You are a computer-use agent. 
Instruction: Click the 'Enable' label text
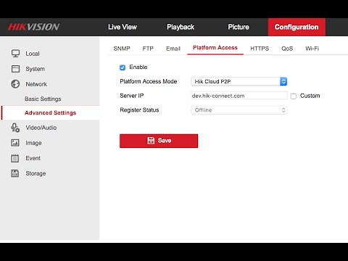coord(138,67)
